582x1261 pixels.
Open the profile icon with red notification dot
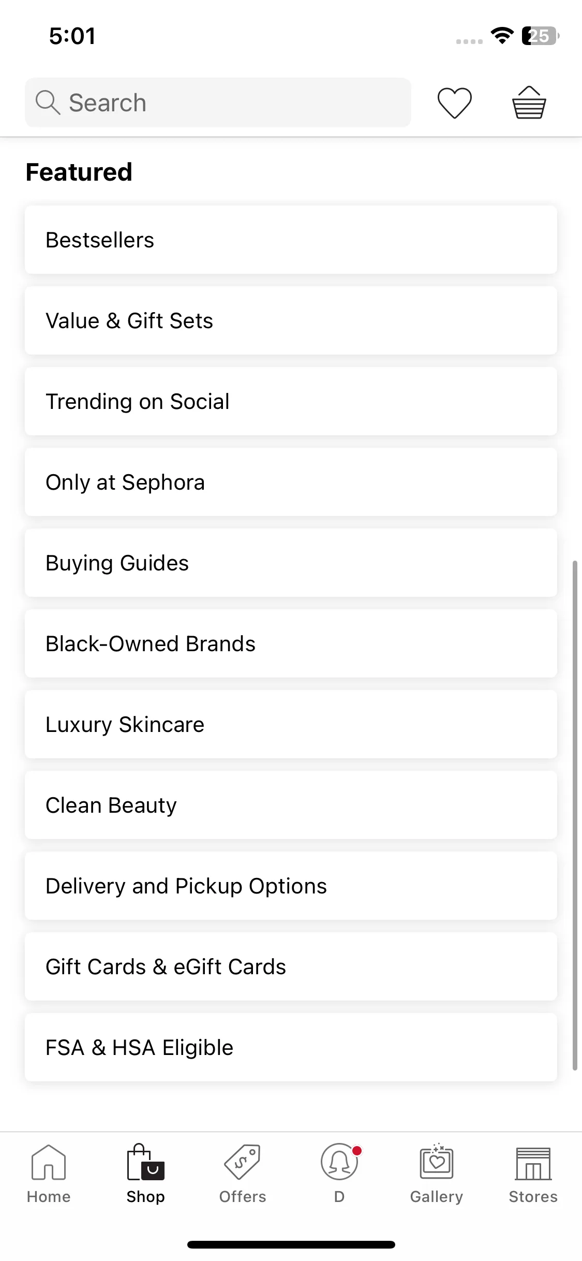(339, 1174)
